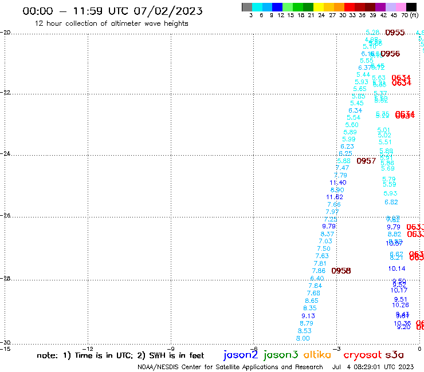The height and width of the screenshot is (372, 424).
Task: Select the orange swatch in the legend bar
Action: [x=339, y=7]
